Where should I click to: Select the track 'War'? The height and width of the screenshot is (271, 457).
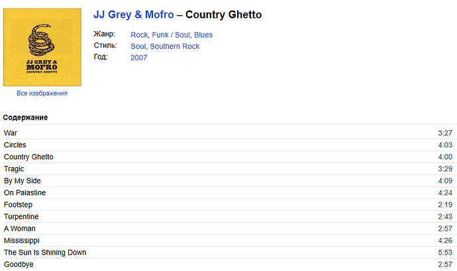11,134
